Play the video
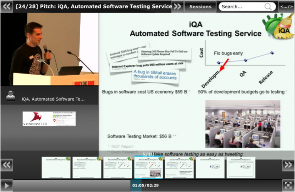 (6, 186)
